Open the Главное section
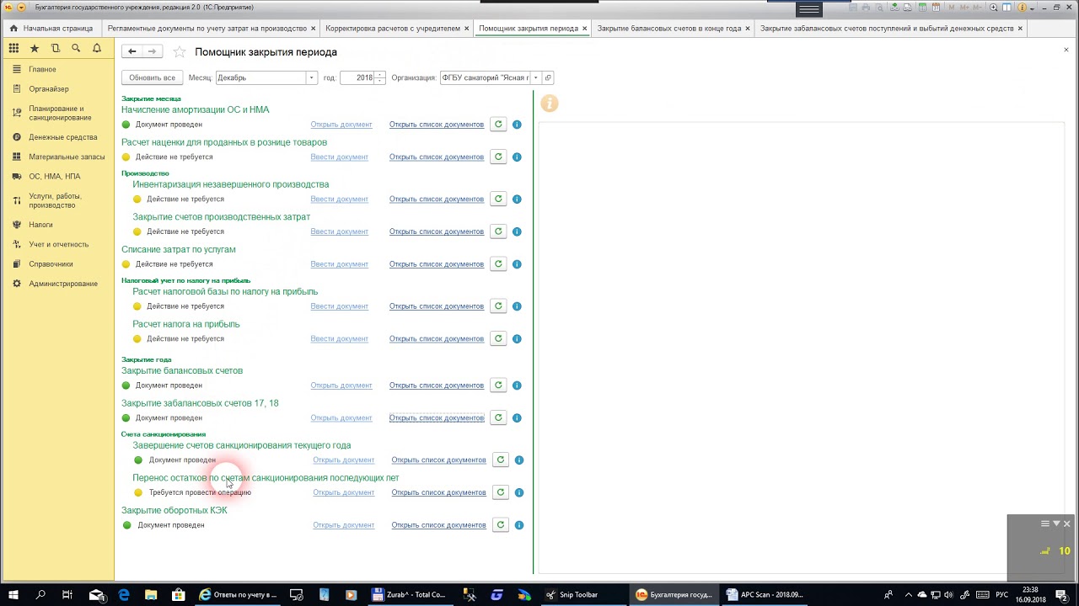Image resolution: width=1079 pixels, height=606 pixels. [x=42, y=69]
